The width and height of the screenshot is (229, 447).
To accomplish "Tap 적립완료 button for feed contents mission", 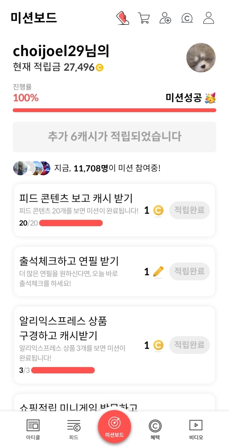I will click(189, 210).
